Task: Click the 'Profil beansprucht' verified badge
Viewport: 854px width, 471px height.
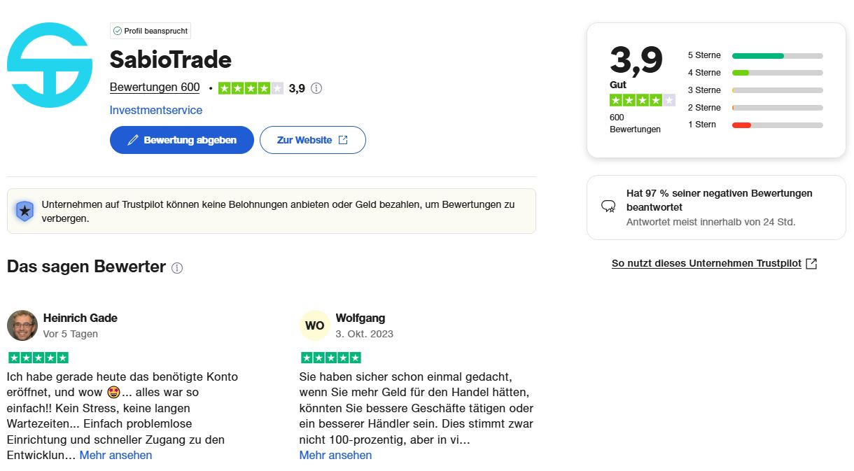Action: click(150, 31)
